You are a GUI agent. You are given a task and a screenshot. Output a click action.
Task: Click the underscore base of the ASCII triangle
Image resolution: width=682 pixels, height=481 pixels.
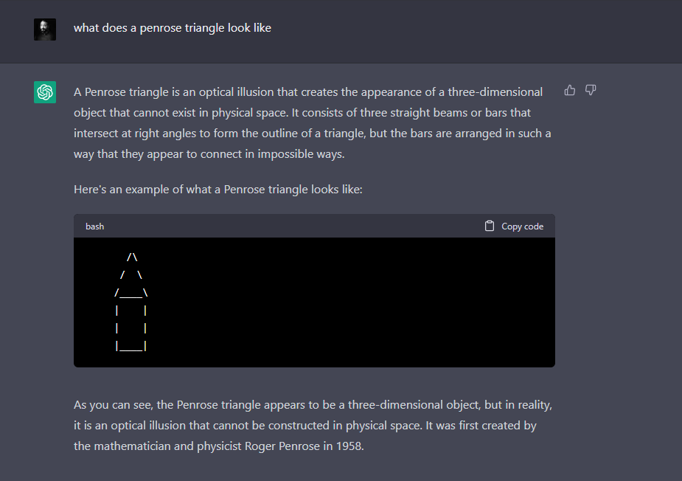[131, 294]
